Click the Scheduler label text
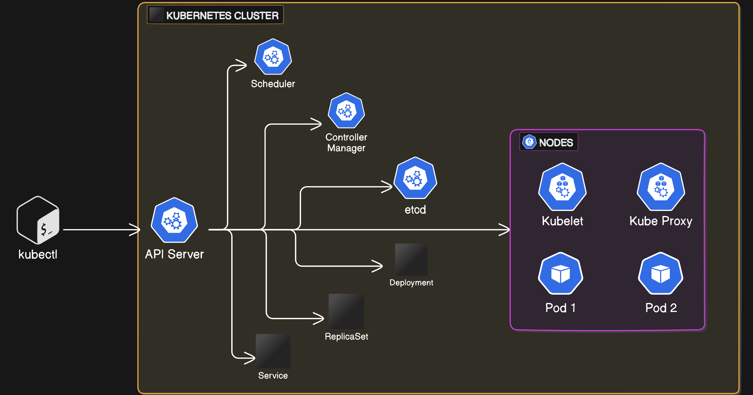 point(273,84)
